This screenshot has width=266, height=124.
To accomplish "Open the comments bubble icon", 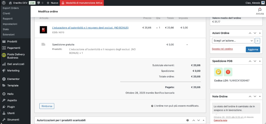I will (39, 3).
